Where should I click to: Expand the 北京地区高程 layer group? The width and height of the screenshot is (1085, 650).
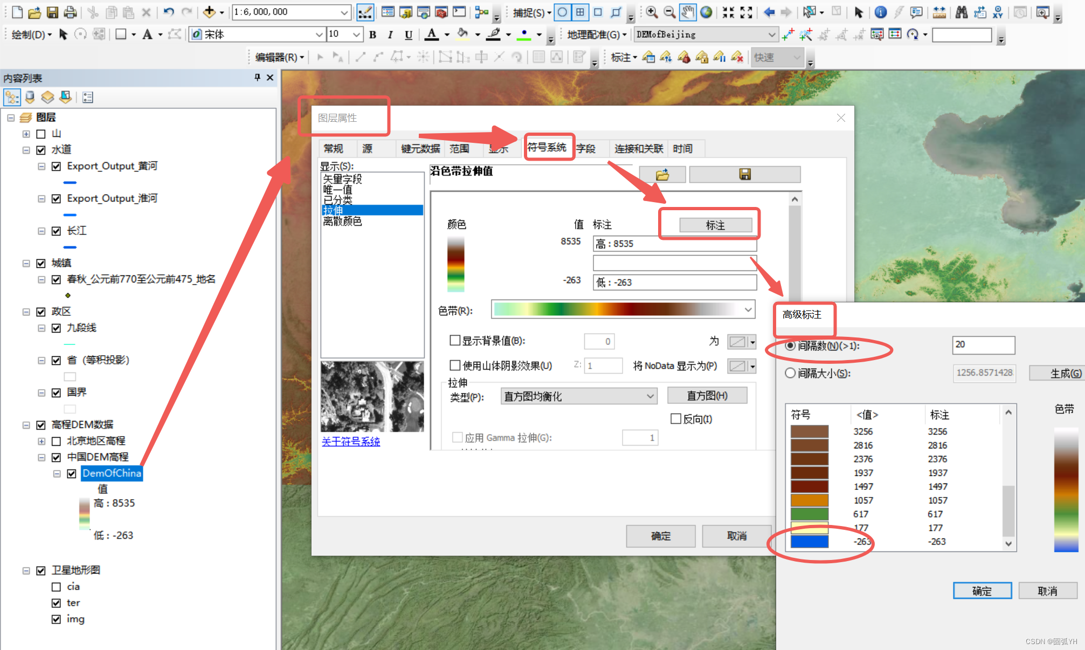pyautogui.click(x=42, y=441)
